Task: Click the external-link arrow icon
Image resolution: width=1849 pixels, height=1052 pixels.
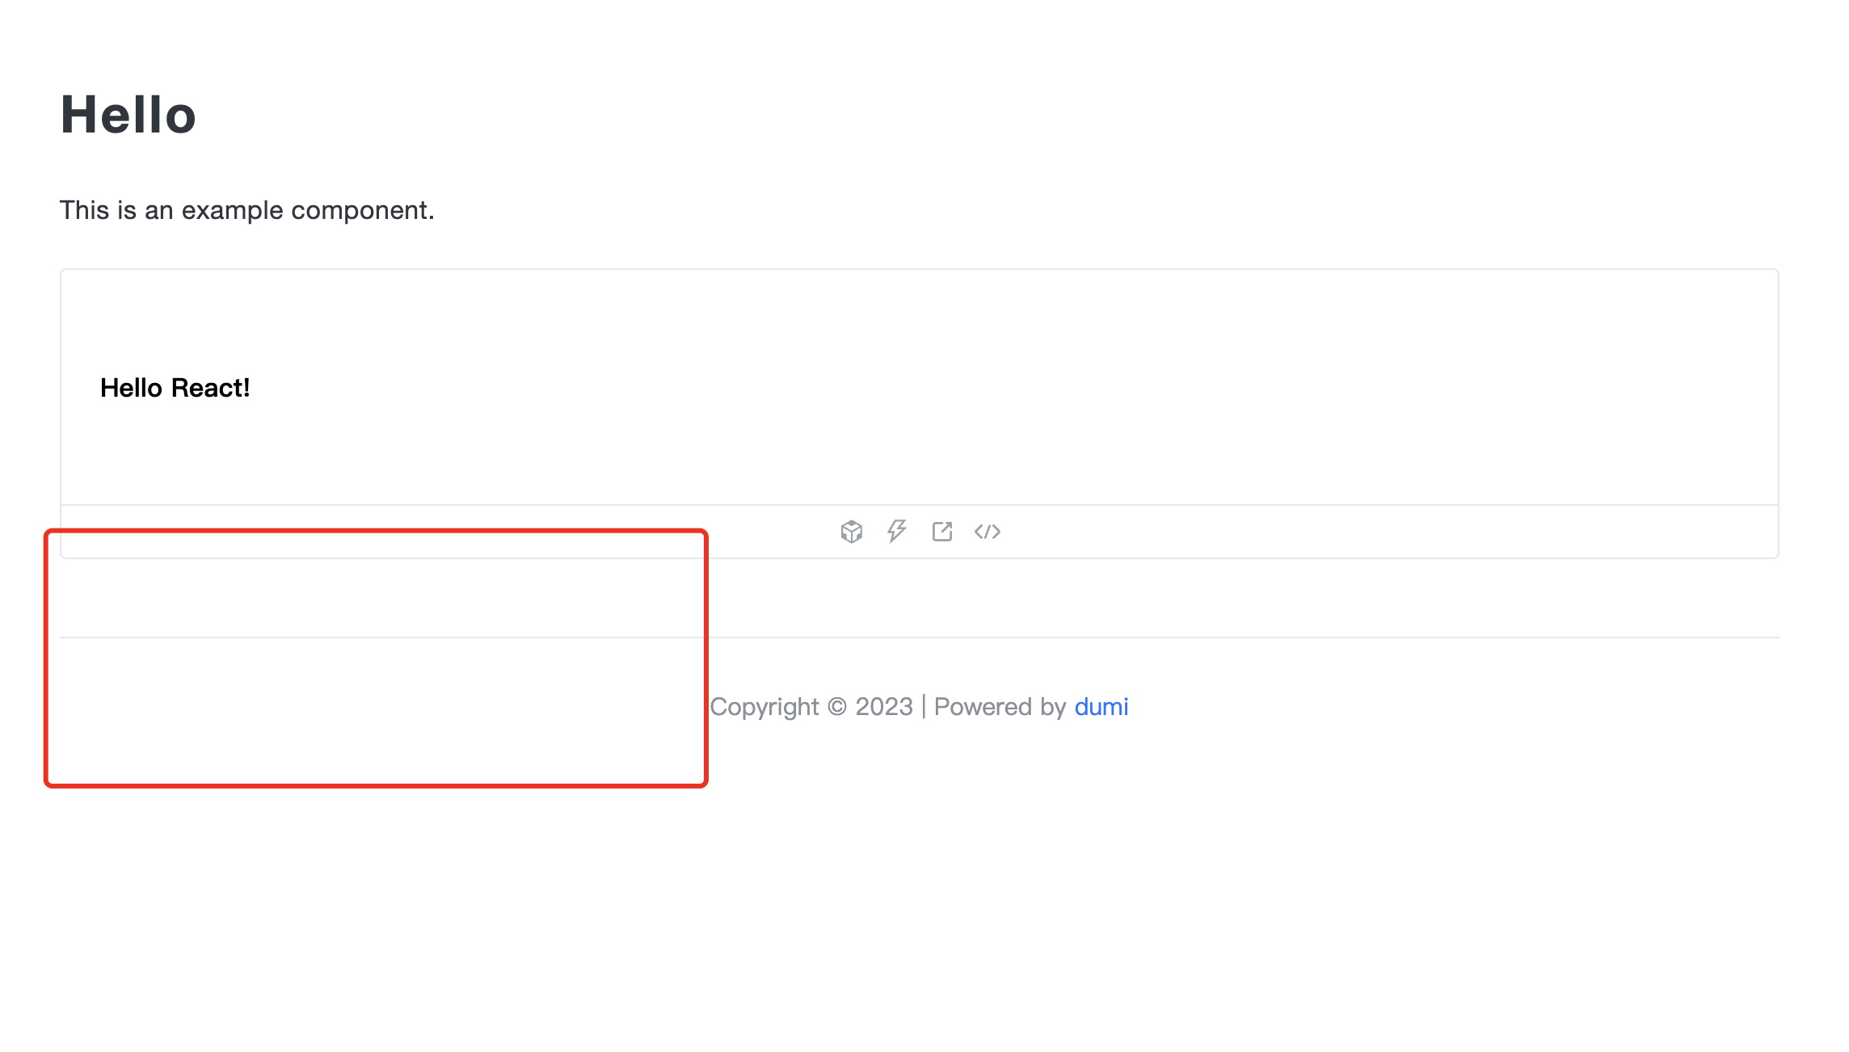Action: 942,532
